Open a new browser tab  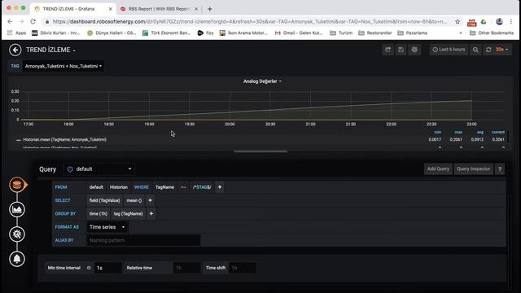tap(210, 9)
